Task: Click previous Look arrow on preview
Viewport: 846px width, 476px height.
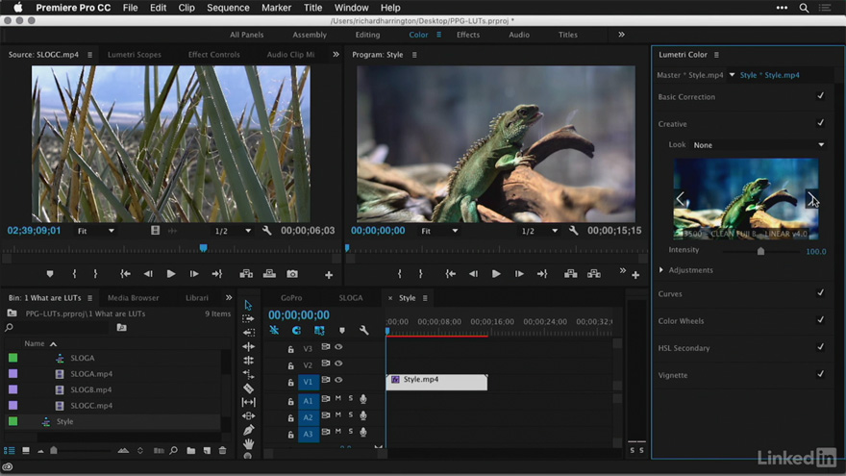Action: click(681, 198)
